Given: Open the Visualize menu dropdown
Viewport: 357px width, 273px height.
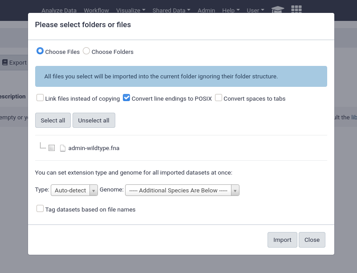Looking at the screenshot, I should (131, 11).
